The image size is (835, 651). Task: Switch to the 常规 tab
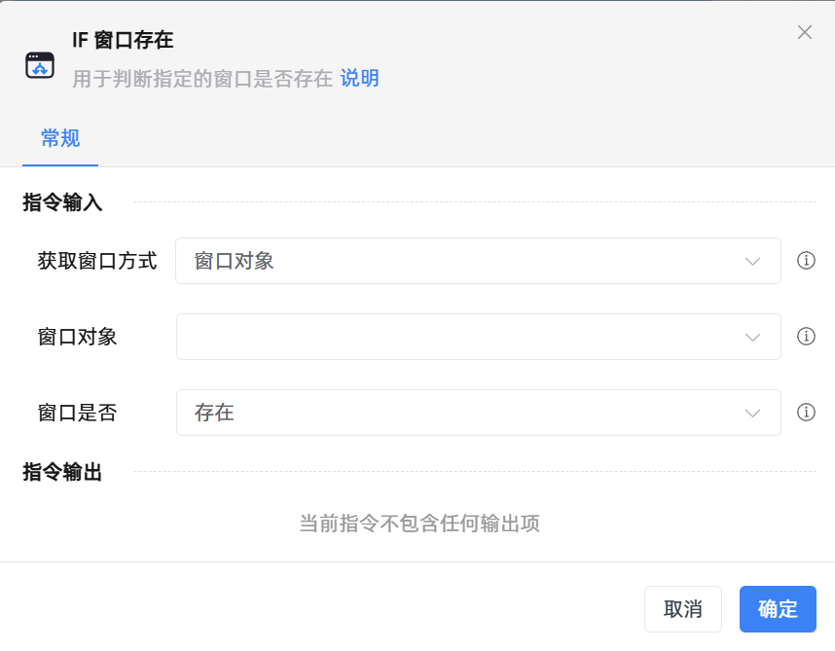[x=60, y=138]
